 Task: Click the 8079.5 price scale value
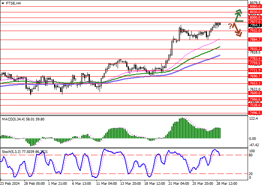[x=255, y=3]
